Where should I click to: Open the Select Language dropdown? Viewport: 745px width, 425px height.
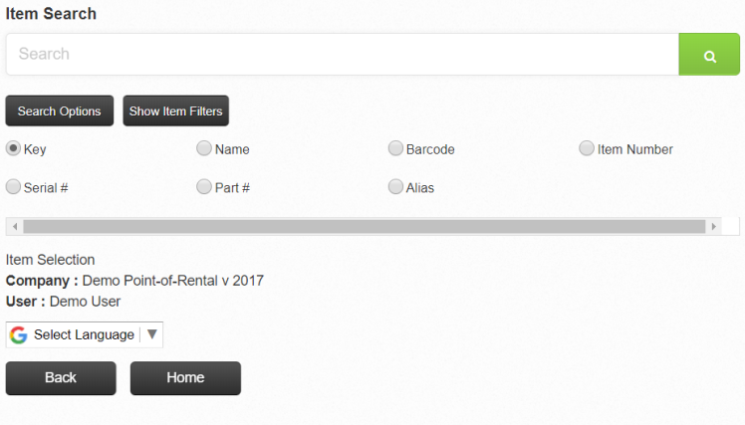[x=84, y=335]
